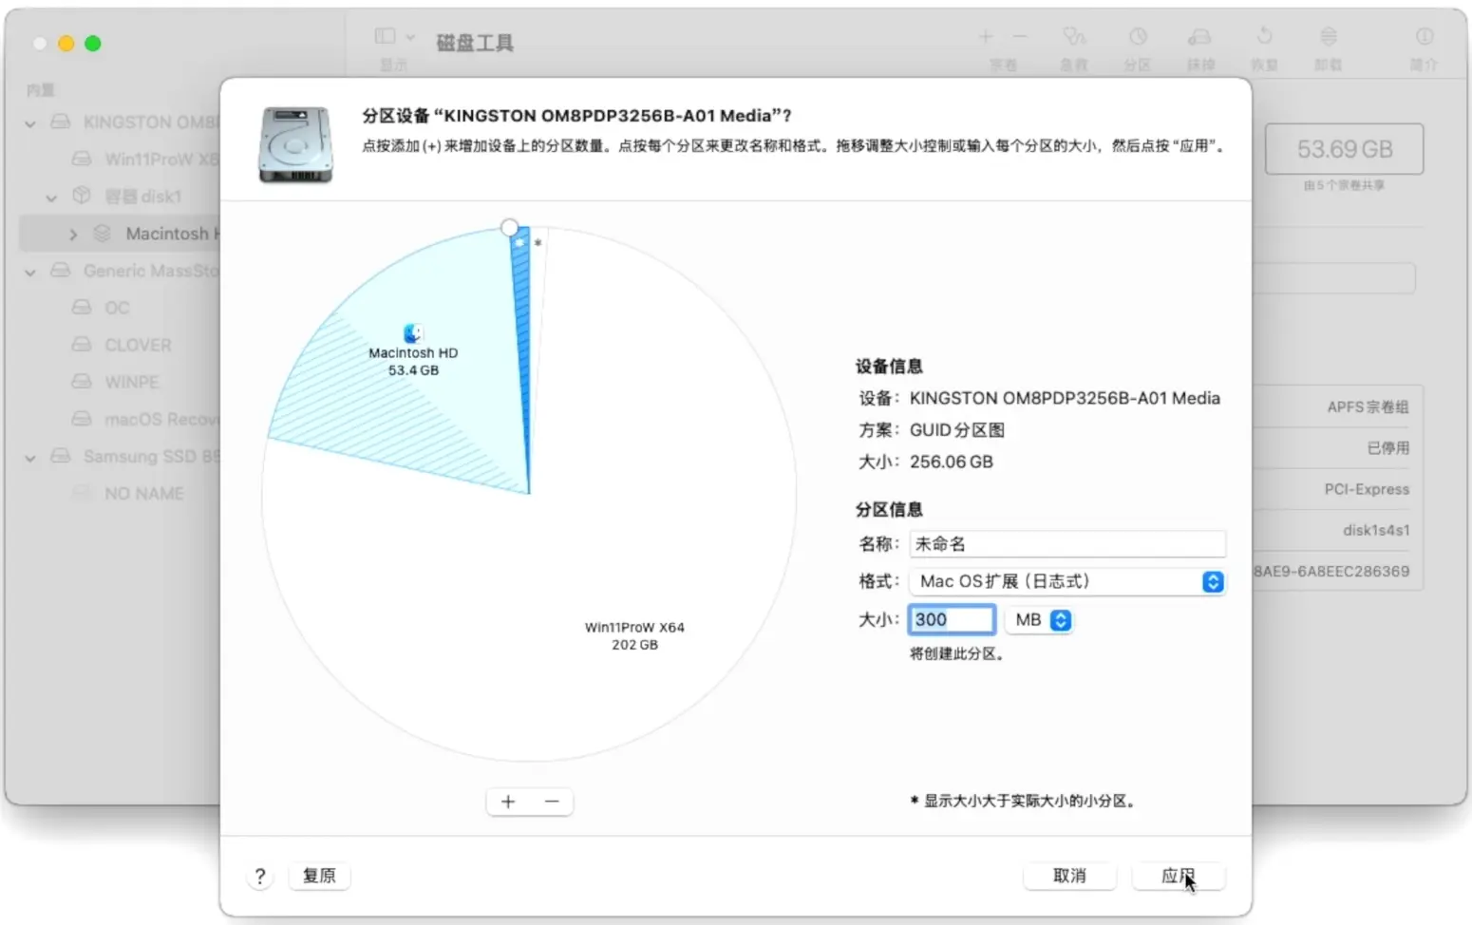Screen dimensions: 1472x925
Task: Click the 复原 (Revert) button
Action: (x=319, y=876)
